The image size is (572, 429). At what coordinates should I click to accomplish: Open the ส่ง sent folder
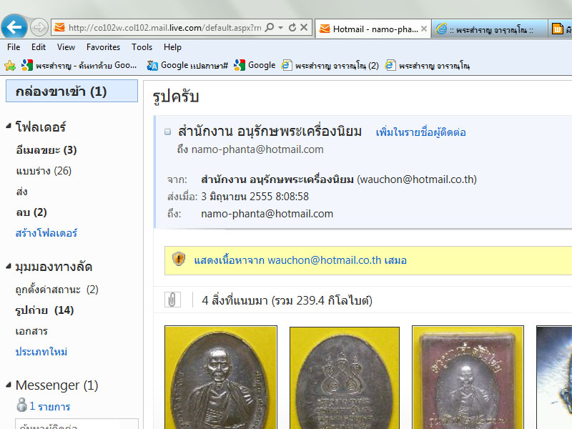(21, 192)
